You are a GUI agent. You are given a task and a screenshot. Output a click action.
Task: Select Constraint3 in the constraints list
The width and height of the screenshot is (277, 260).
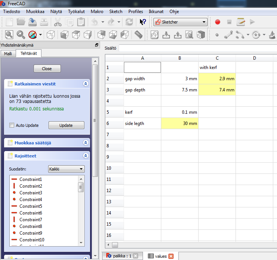pyautogui.click(x=31, y=193)
